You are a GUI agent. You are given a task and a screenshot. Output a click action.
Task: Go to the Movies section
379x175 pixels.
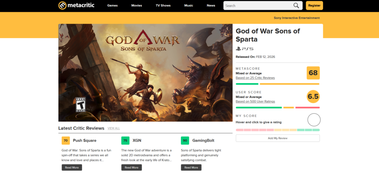click(x=137, y=6)
